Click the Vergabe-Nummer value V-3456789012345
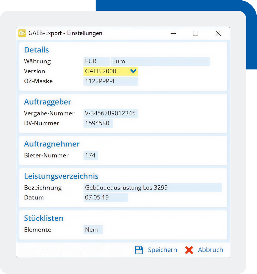 click(111, 113)
